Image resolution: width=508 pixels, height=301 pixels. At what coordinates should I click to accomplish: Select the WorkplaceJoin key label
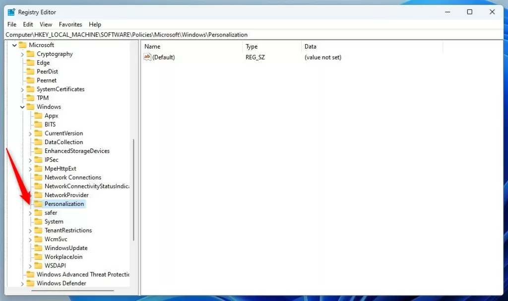click(63, 257)
